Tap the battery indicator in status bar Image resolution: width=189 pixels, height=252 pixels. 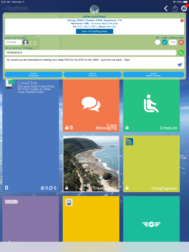[186, 2]
